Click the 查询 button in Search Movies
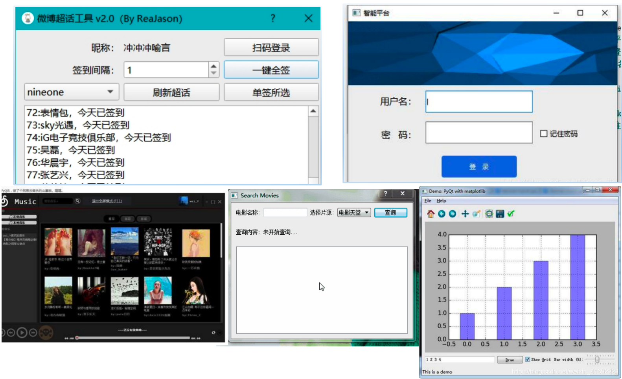622x379 pixels. (390, 212)
